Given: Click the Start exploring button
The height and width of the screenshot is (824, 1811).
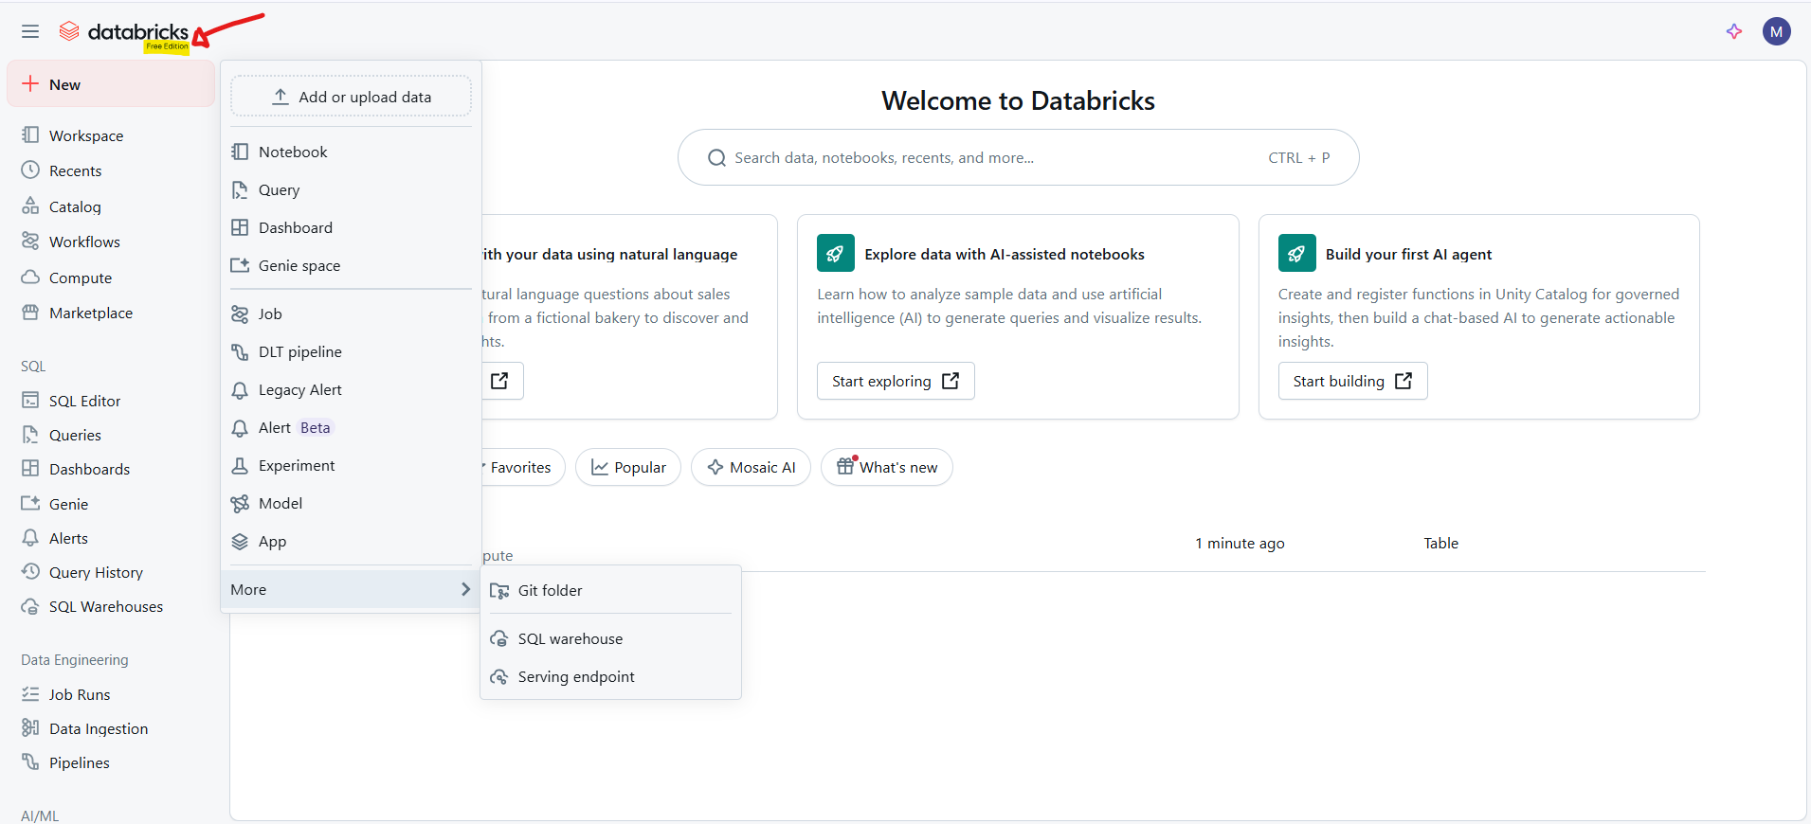Looking at the screenshot, I should [896, 381].
